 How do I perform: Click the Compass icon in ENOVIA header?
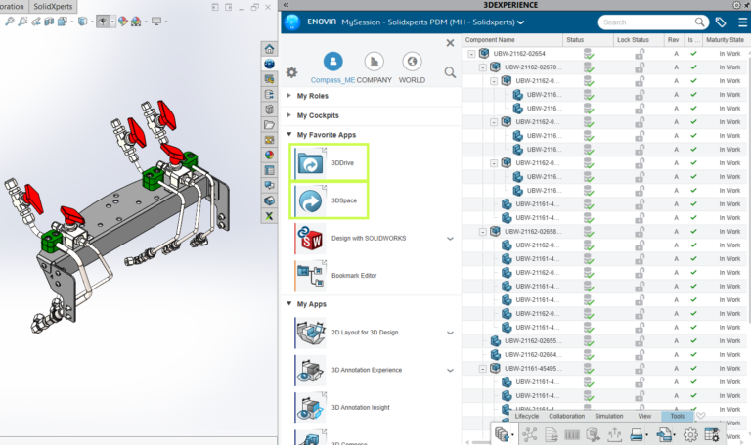tap(292, 22)
